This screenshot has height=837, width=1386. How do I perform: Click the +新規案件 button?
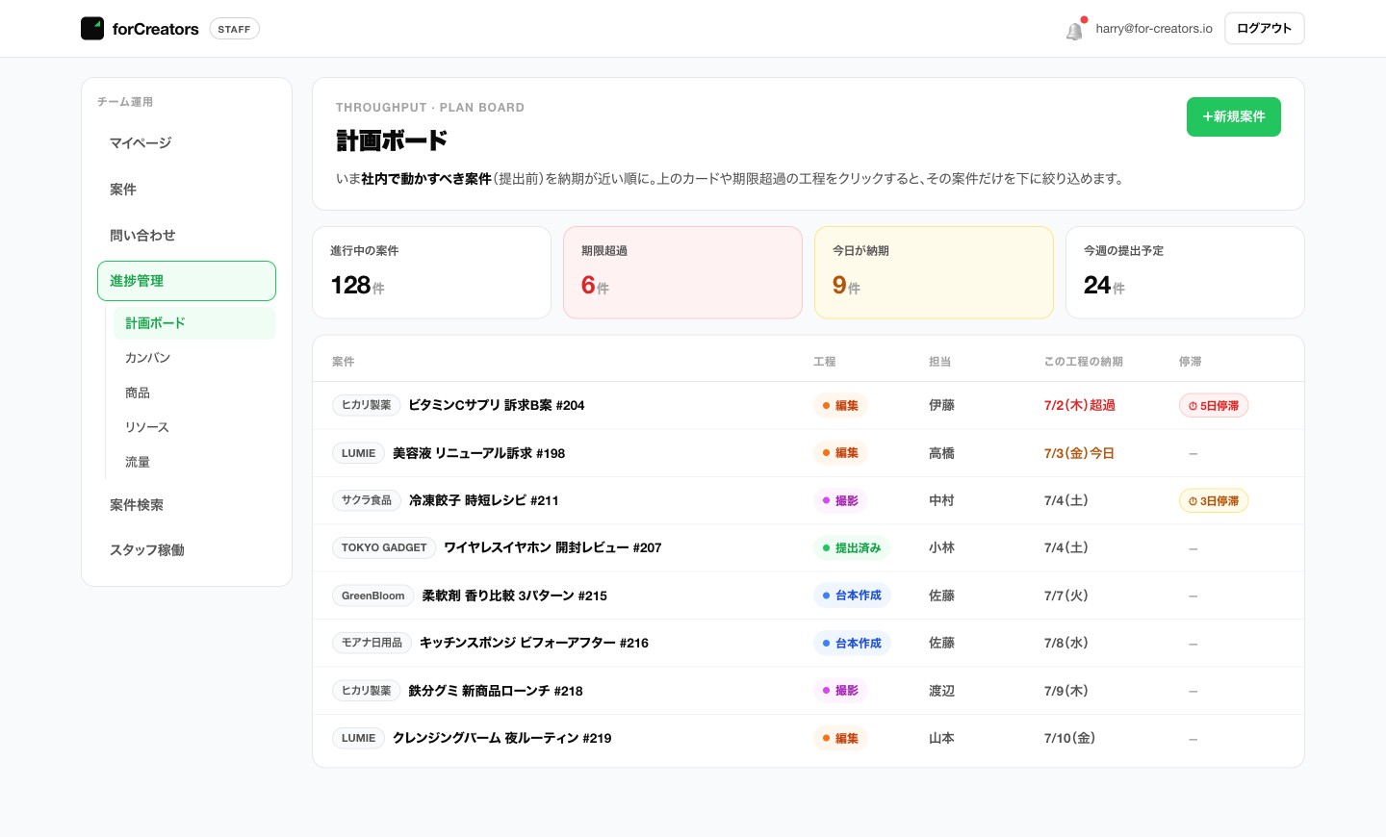(1233, 116)
